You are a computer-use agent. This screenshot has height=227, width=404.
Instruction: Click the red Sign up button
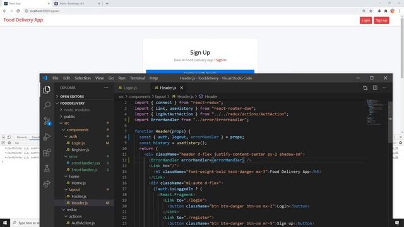(x=381, y=20)
